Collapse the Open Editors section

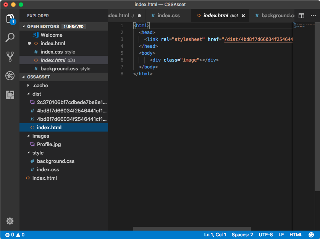23,26
